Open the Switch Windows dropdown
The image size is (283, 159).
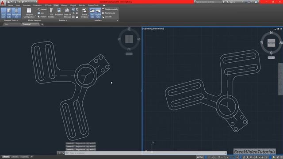point(84,13)
